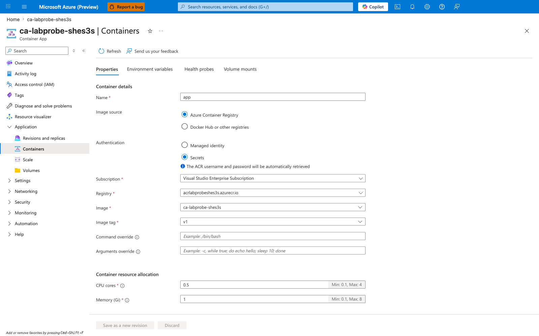Open the Subscription dropdown
The image size is (539, 336).
tap(273, 178)
